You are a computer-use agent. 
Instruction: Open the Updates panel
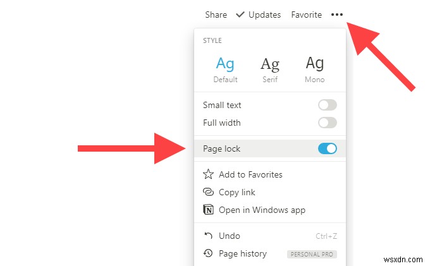pos(264,15)
